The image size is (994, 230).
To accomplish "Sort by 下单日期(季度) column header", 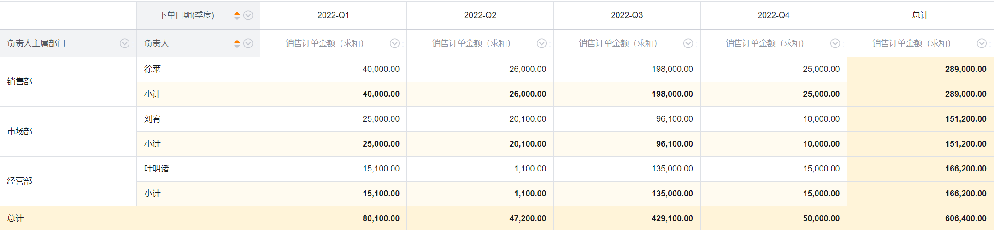I will click(x=237, y=15).
